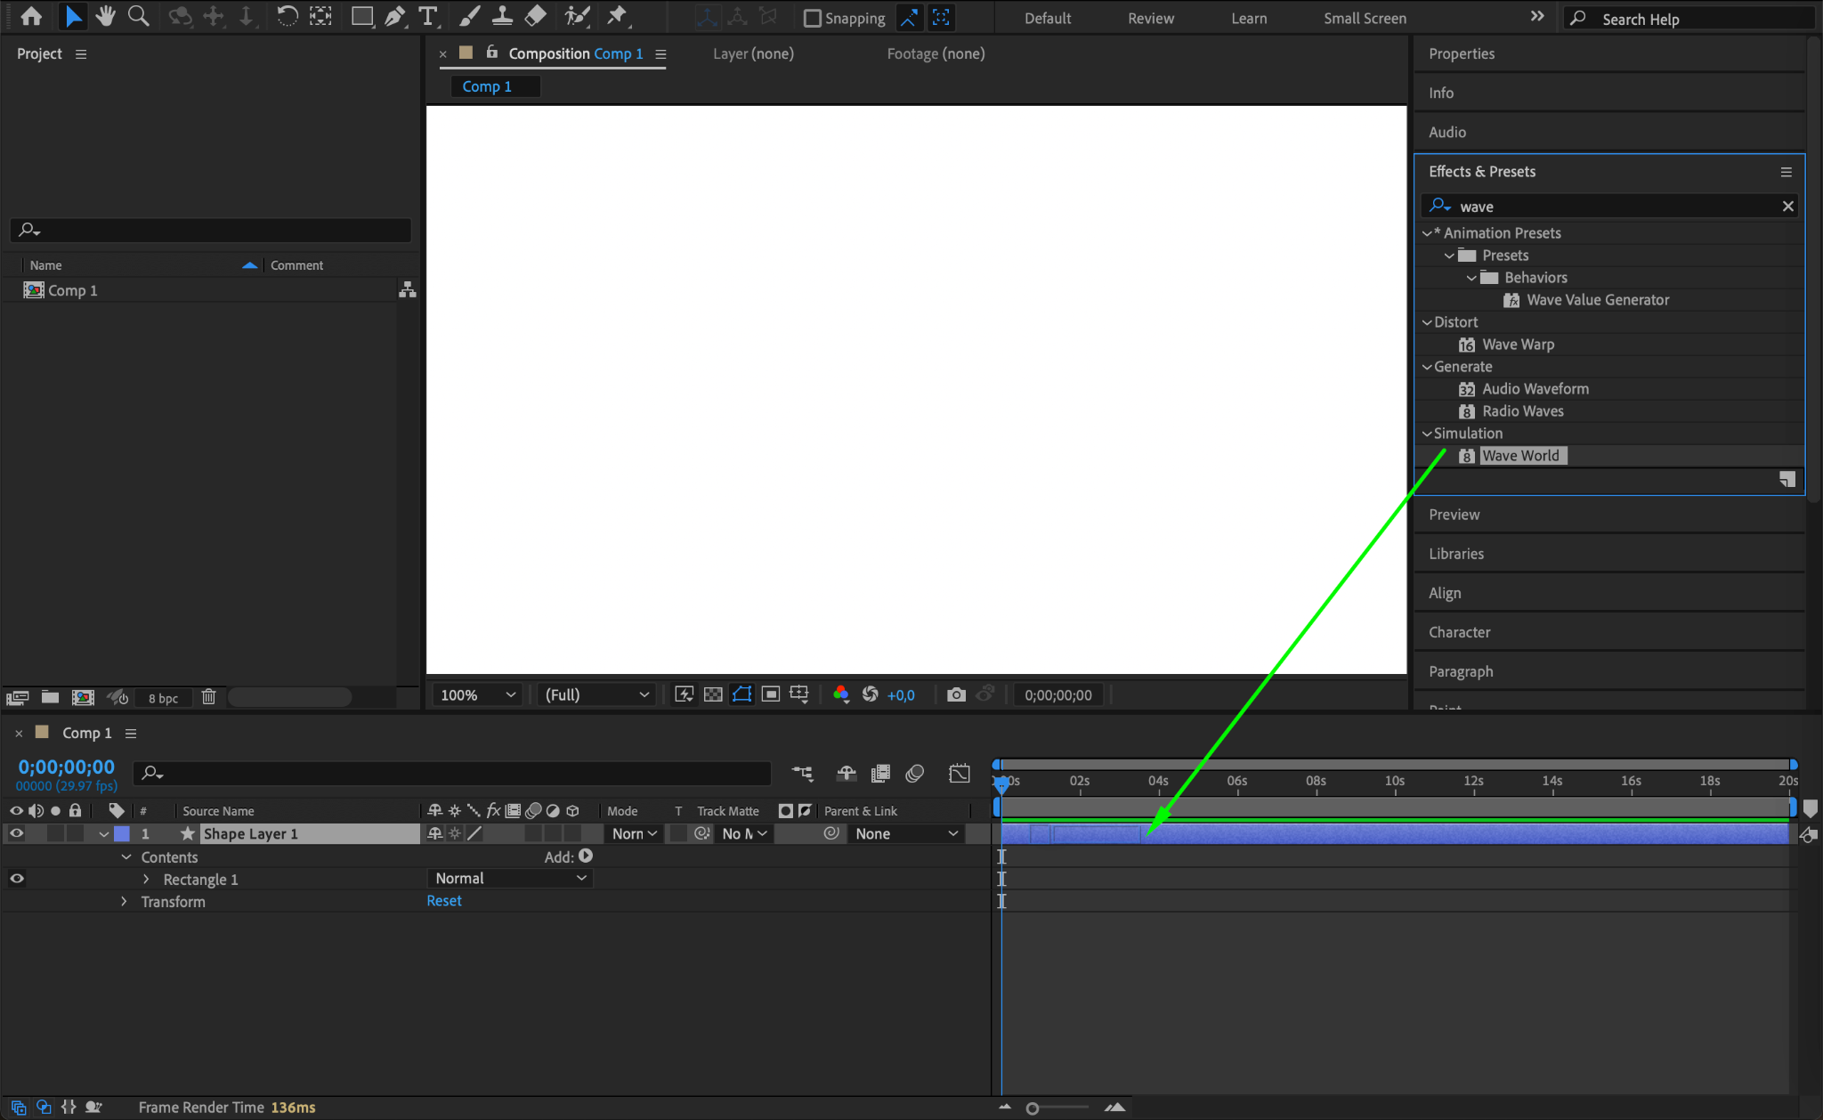Toggle transparency grid in viewer
Viewport: 1823px width, 1120px height.
(x=713, y=694)
